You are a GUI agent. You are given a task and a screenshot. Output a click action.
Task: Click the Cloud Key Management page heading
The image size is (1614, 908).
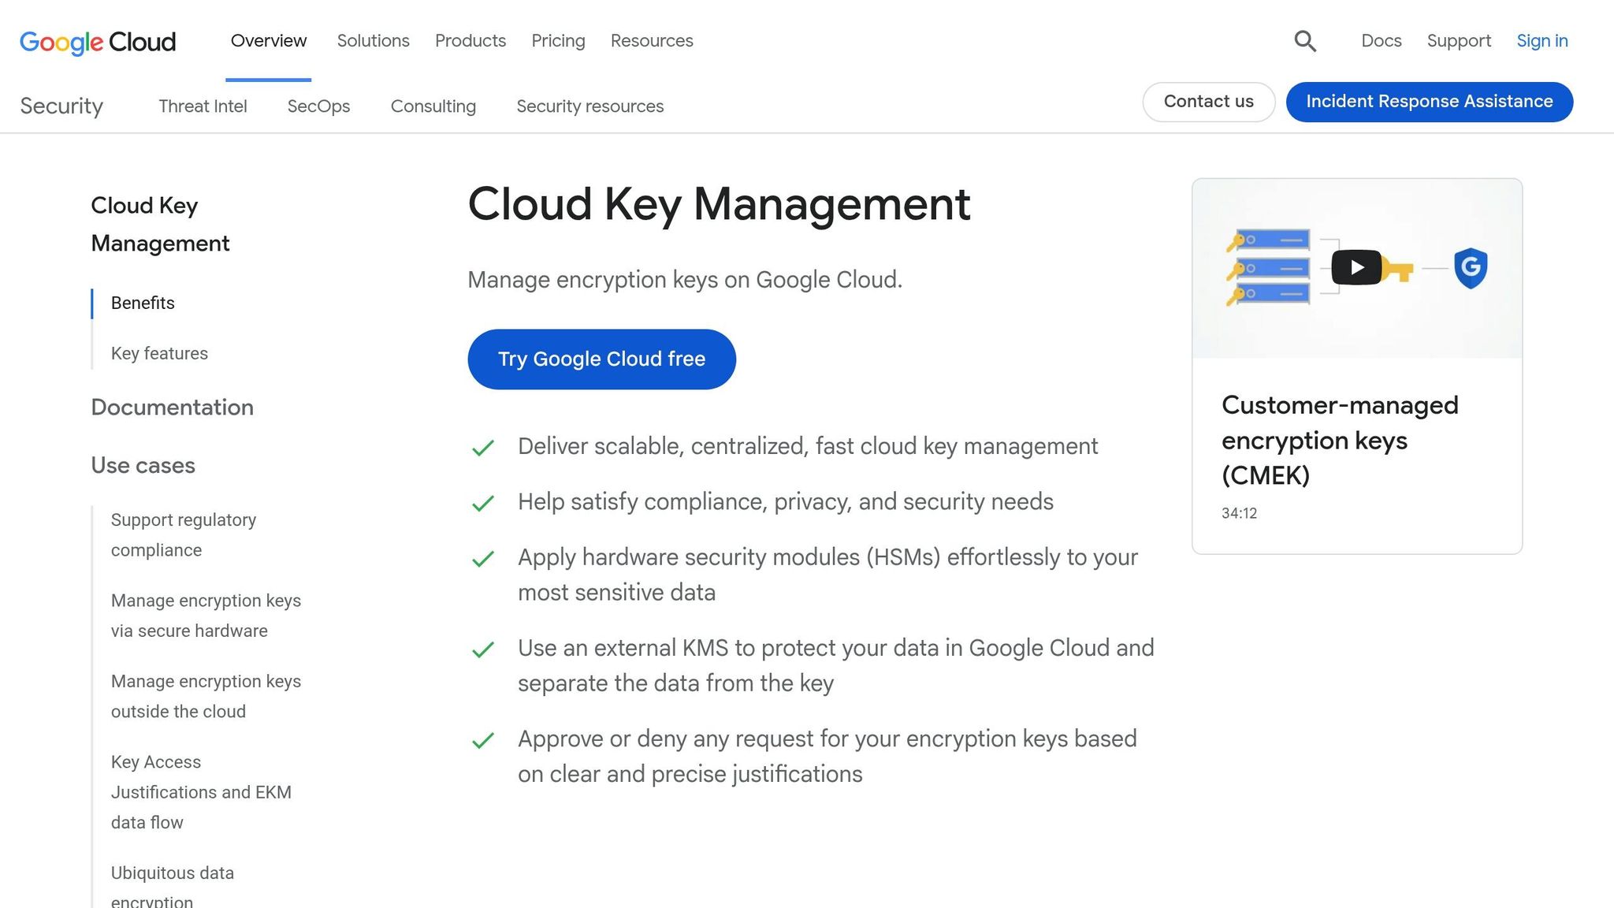coord(719,204)
